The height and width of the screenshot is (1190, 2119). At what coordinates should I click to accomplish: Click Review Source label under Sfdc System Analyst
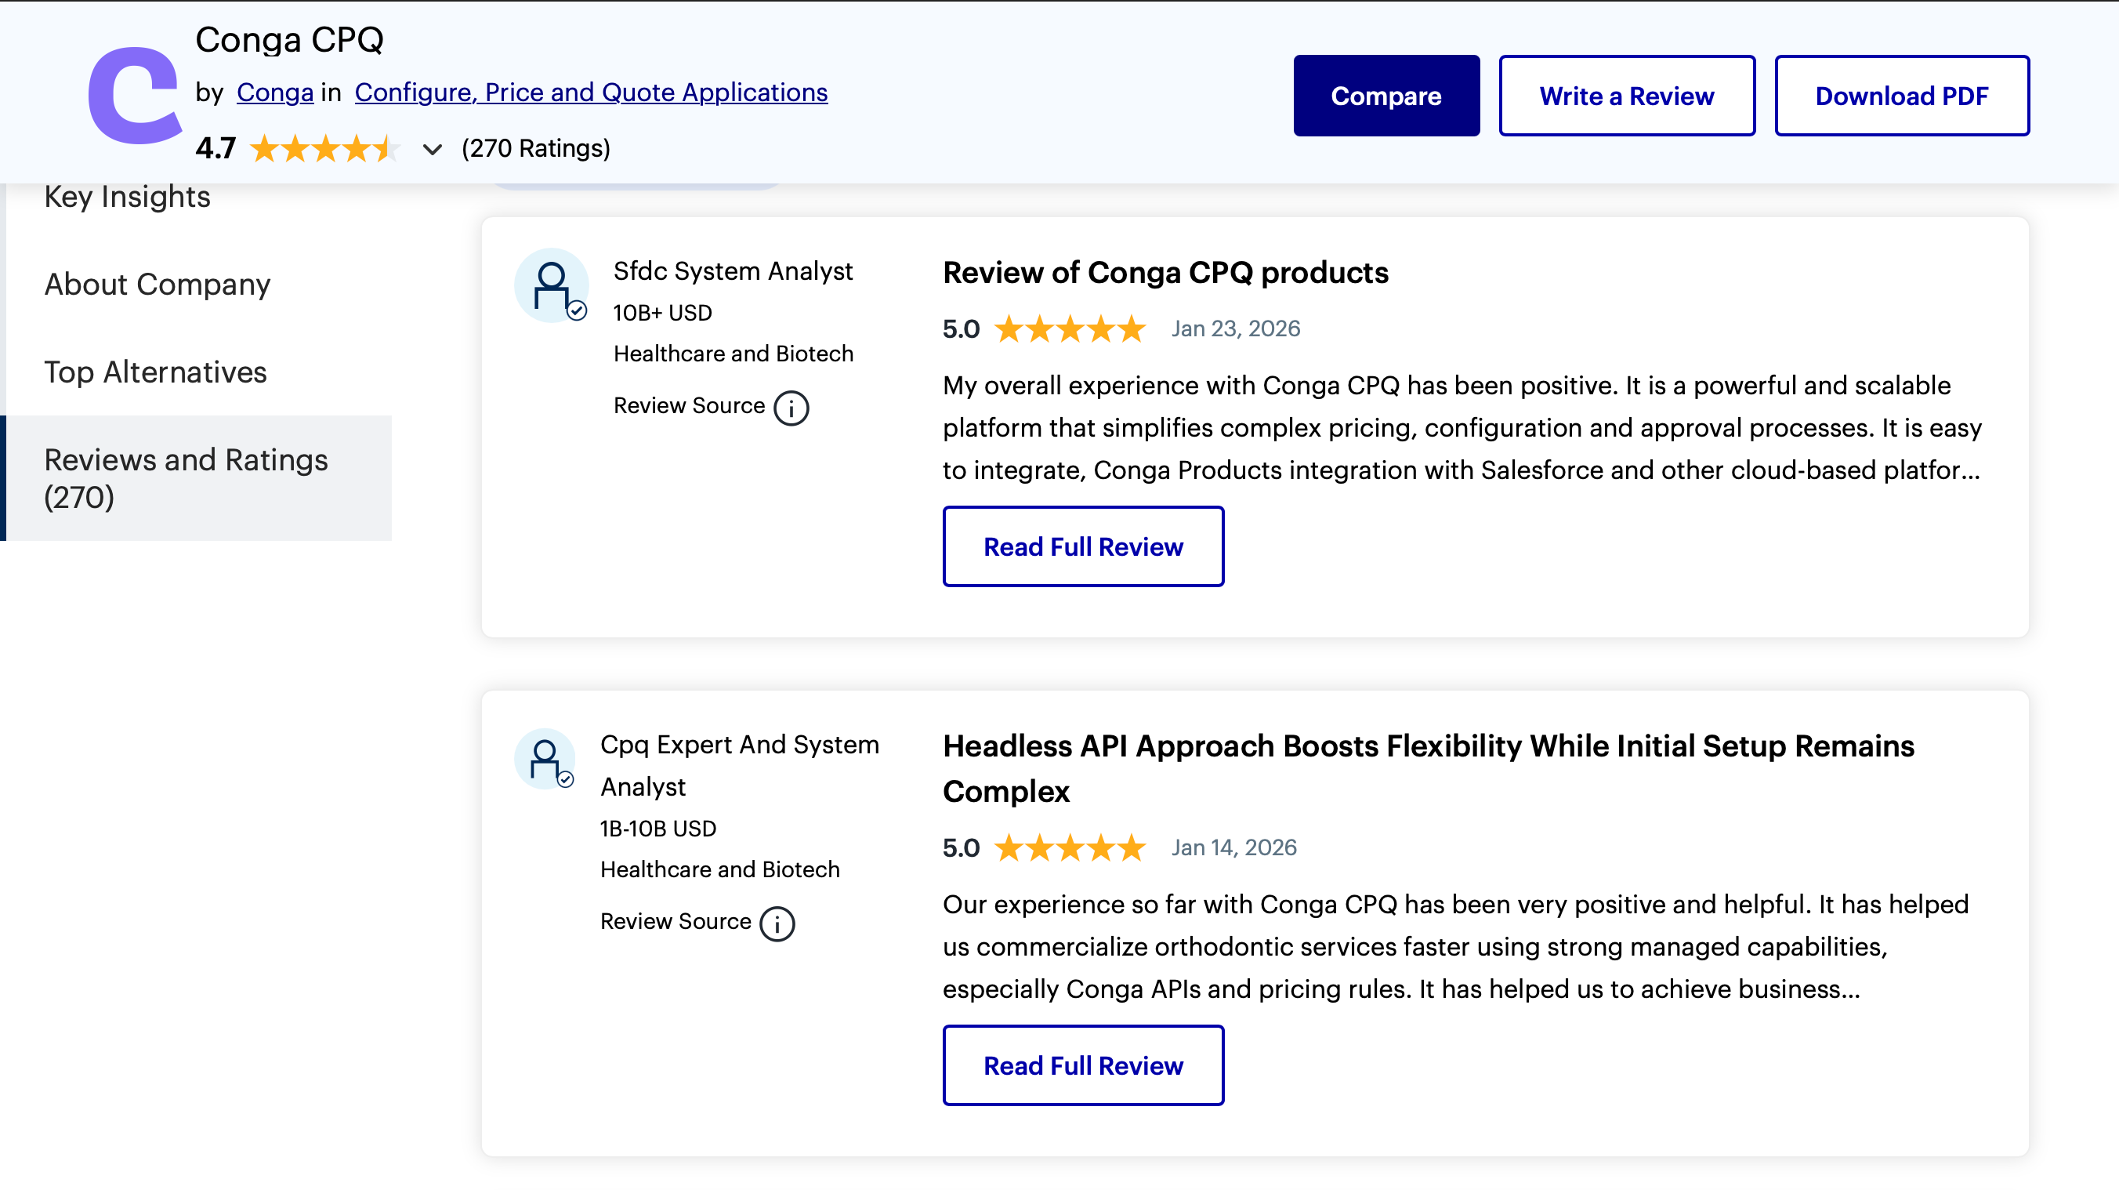(690, 406)
